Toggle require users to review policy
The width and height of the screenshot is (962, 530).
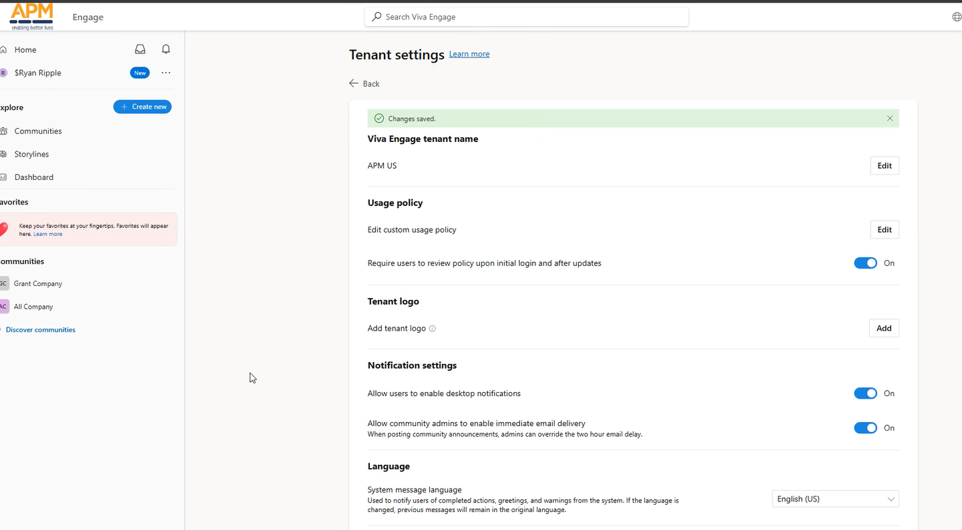[865, 263]
